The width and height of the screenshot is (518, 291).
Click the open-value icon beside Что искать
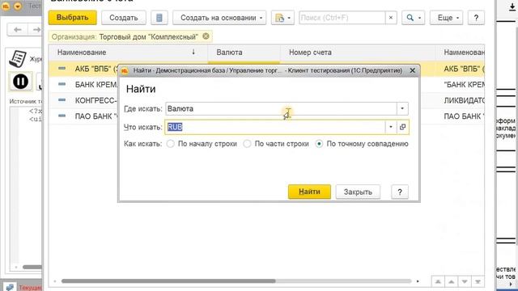[x=403, y=127]
